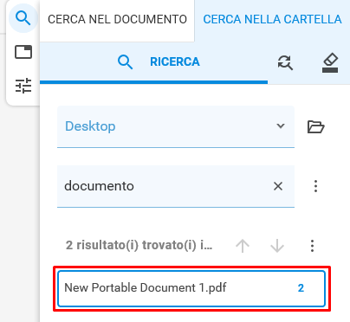Click the dropdown chevron next to Desktop

281,126
